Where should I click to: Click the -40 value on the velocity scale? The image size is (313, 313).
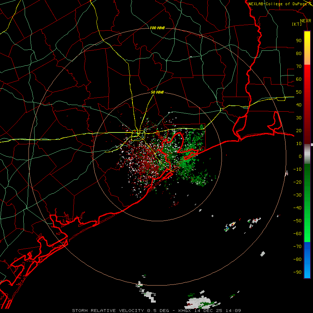(297, 208)
